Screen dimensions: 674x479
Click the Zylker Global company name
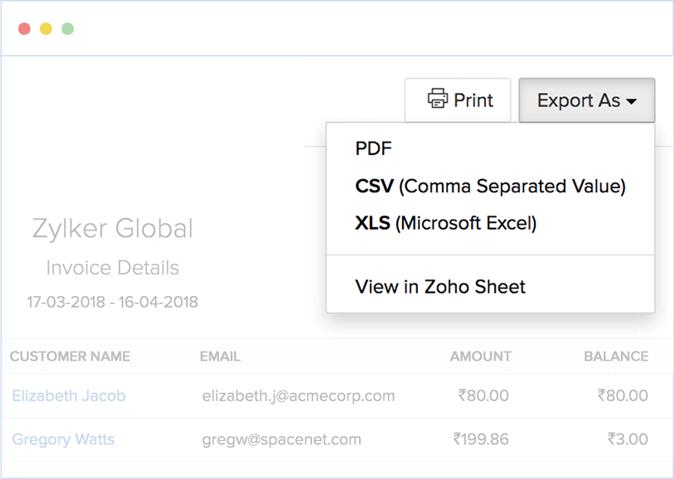[112, 228]
